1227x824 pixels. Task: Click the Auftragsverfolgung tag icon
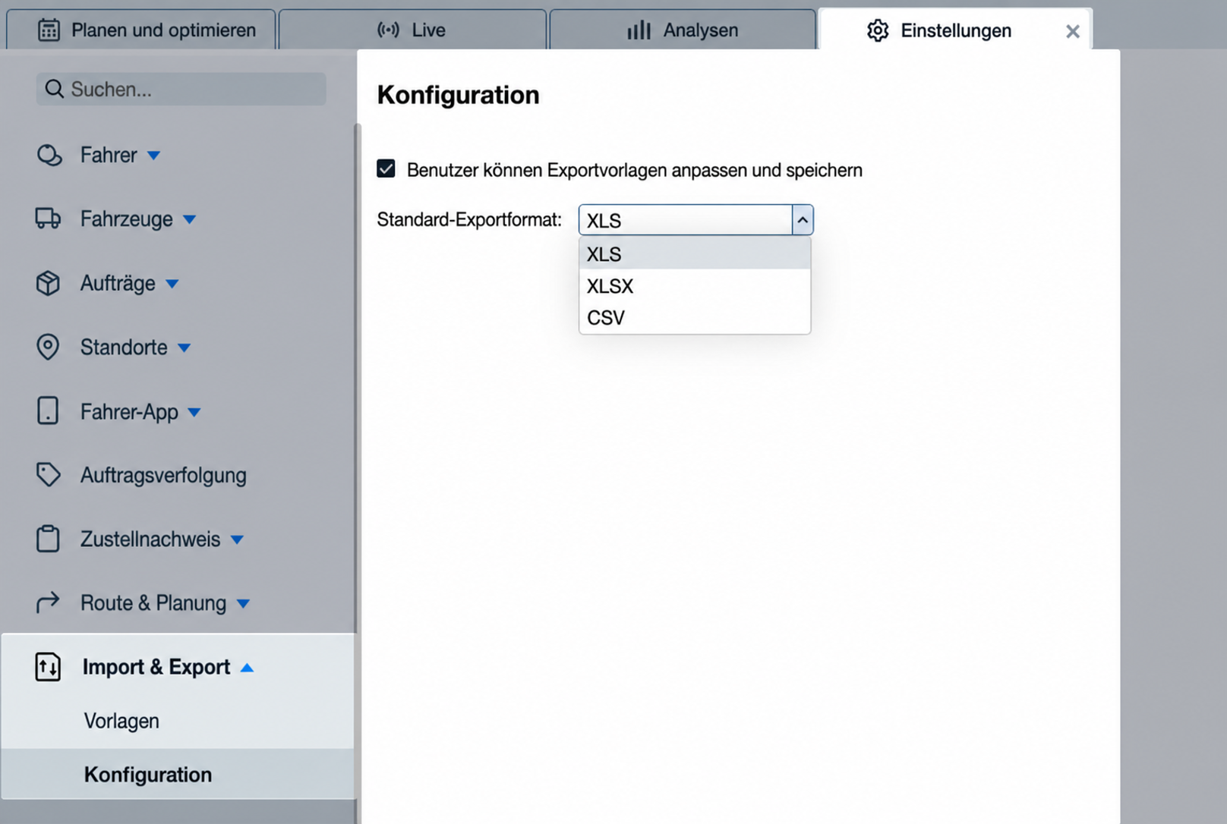click(x=48, y=475)
